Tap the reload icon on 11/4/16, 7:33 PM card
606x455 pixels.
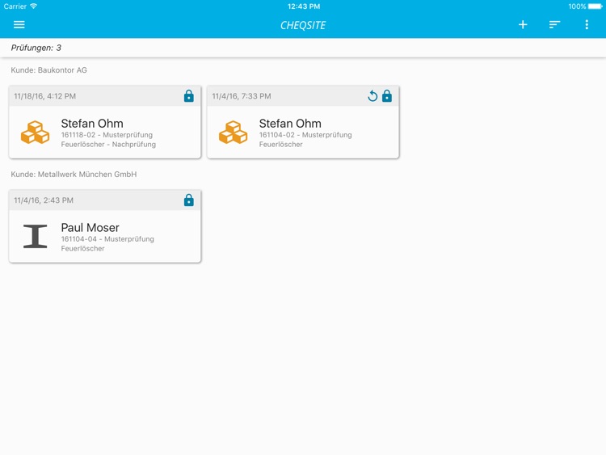[x=372, y=96]
